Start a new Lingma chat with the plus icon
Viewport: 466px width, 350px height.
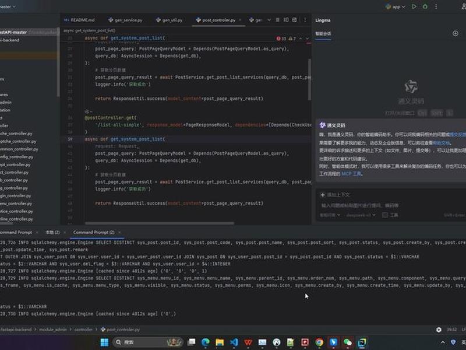(x=456, y=33)
